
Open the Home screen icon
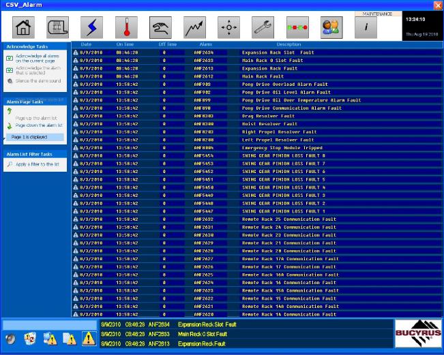pyautogui.click(x=23, y=27)
